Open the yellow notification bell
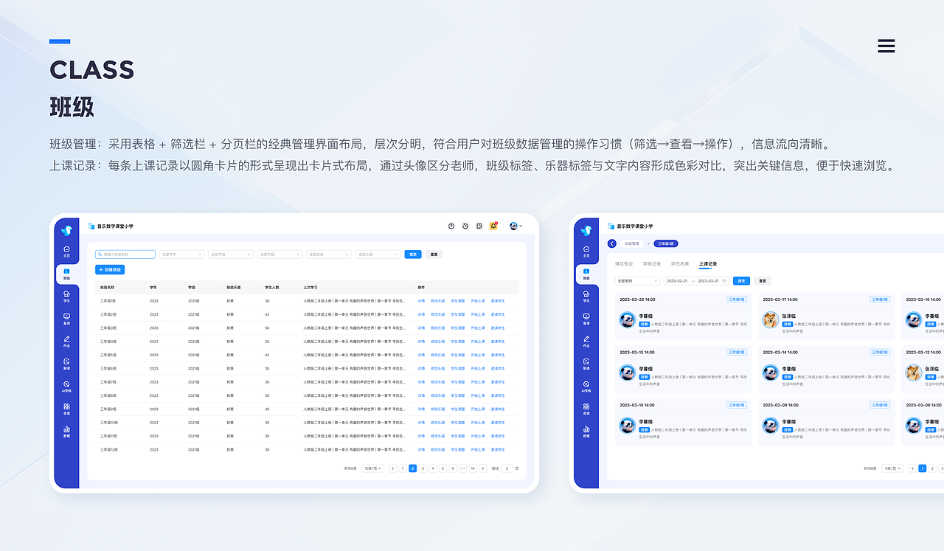Viewport: 944px width, 551px height. [x=493, y=226]
